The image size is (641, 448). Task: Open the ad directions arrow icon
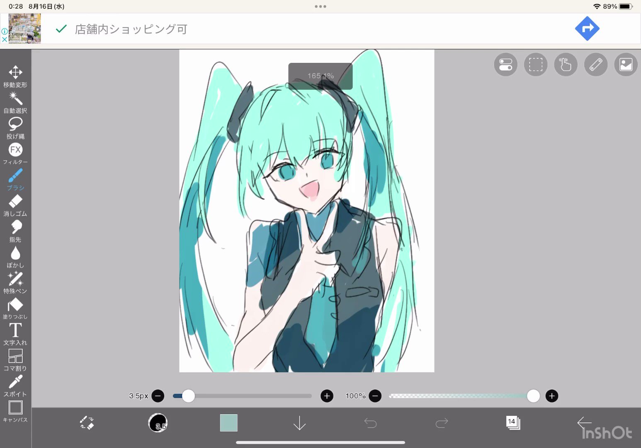(587, 29)
